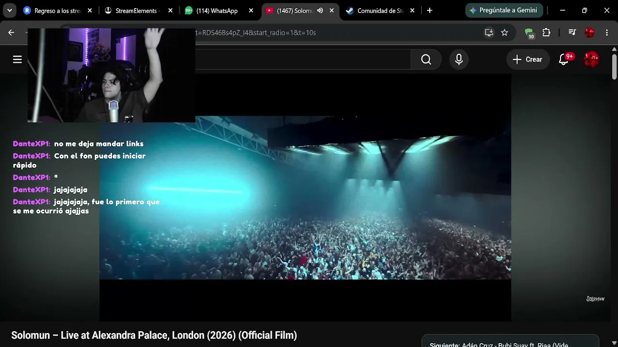
Task: Close the Comunidad de Steam tab
Action: point(412,11)
